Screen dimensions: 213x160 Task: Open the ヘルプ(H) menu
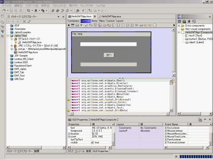coord(100,6)
